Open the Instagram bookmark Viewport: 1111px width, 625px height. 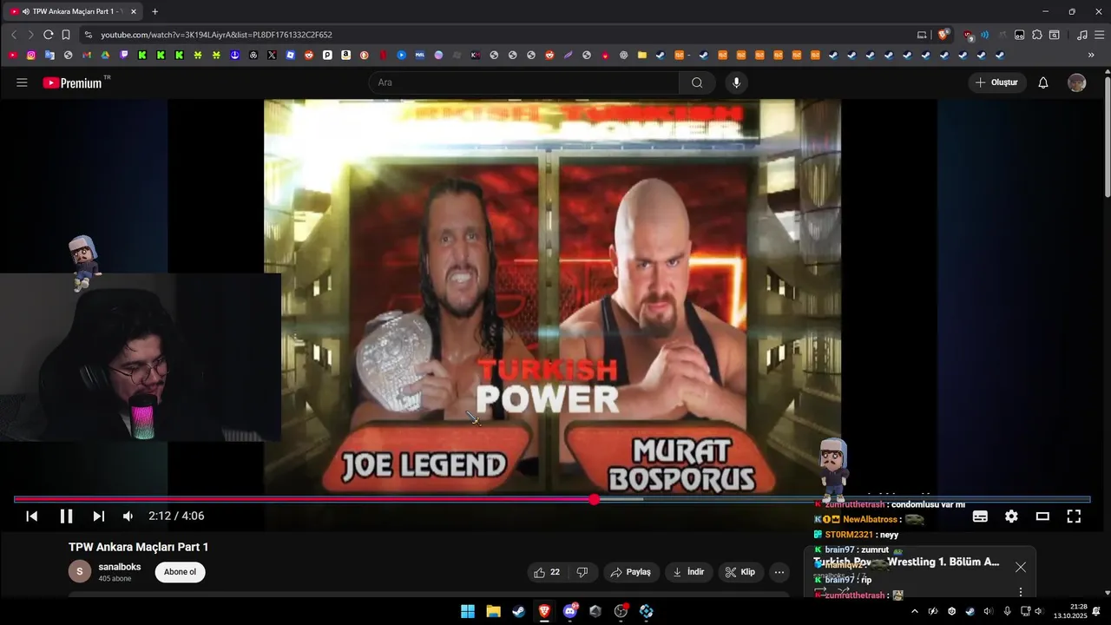point(31,55)
